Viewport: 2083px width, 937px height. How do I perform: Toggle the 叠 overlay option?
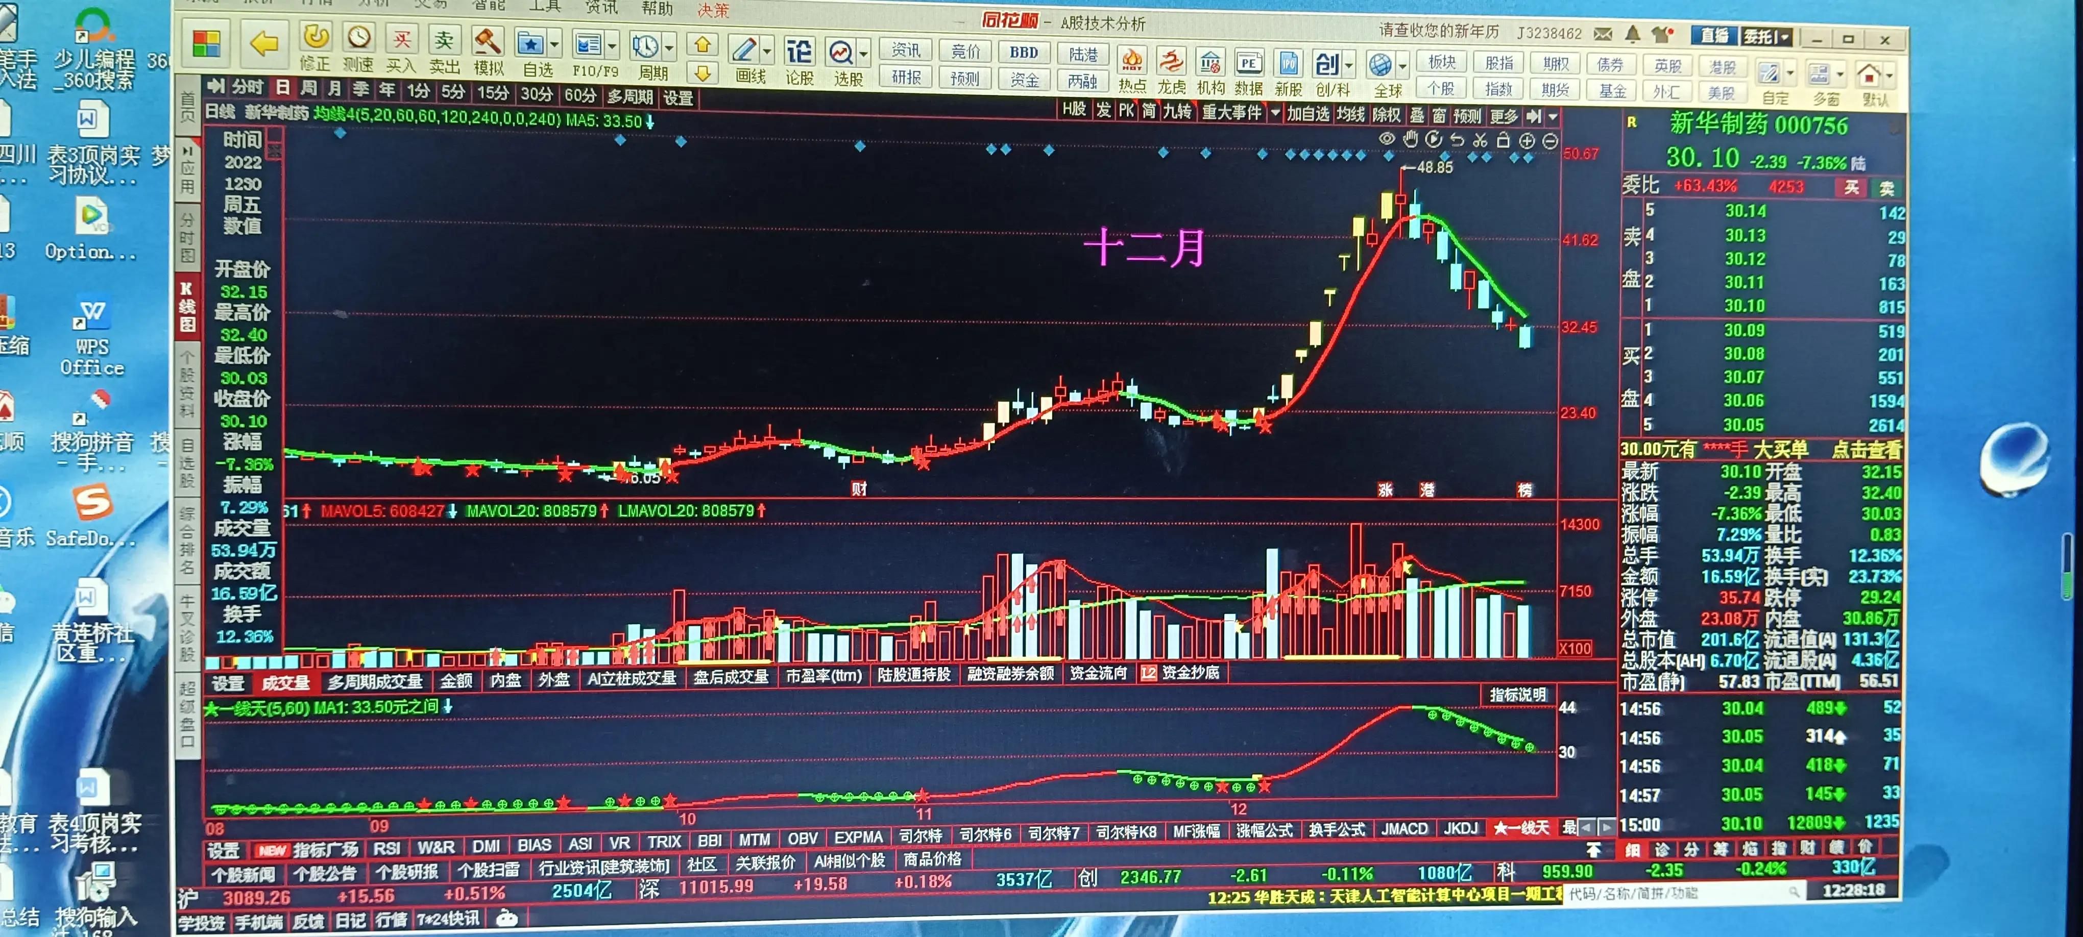[1417, 116]
